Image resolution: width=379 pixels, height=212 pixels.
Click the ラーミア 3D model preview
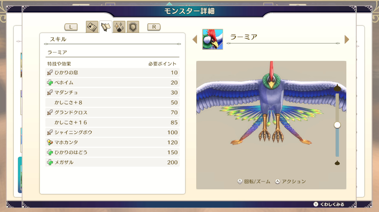271,125
